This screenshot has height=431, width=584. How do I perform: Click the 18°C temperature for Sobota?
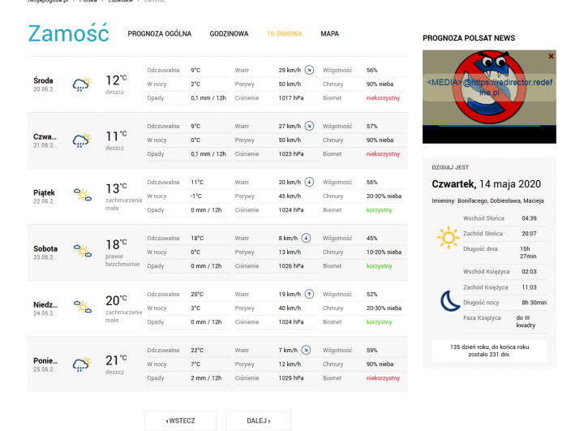tap(116, 244)
